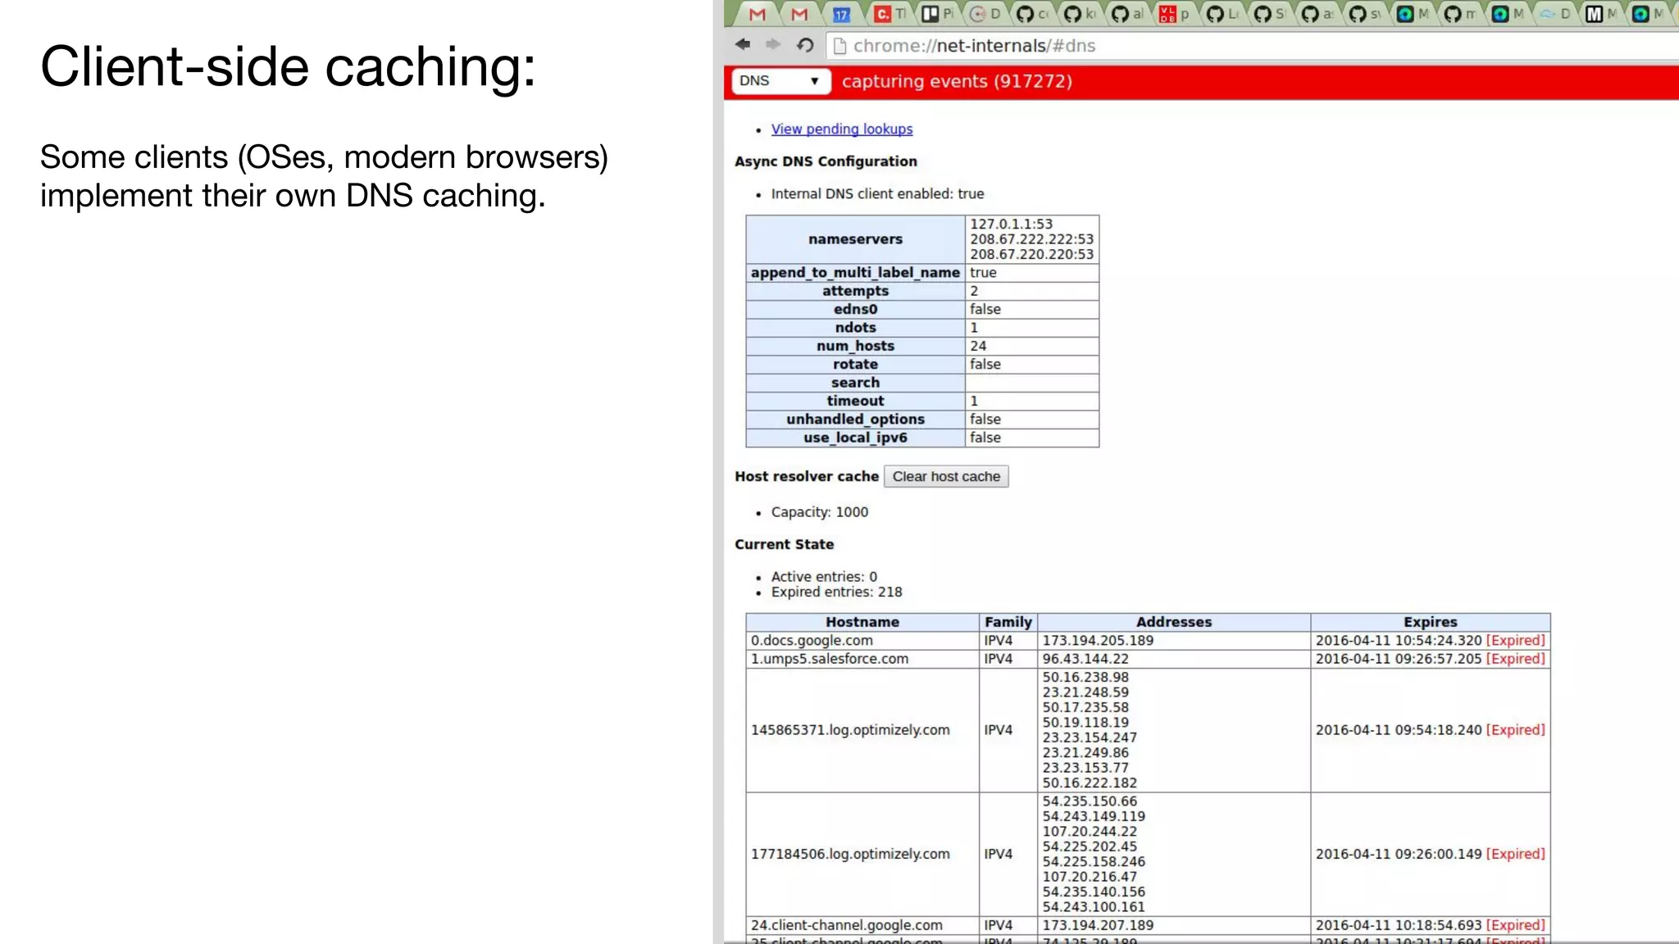Click the 24.client-channel.google.com hostname cell
Screen dimensions: 1679x944
click(862, 925)
